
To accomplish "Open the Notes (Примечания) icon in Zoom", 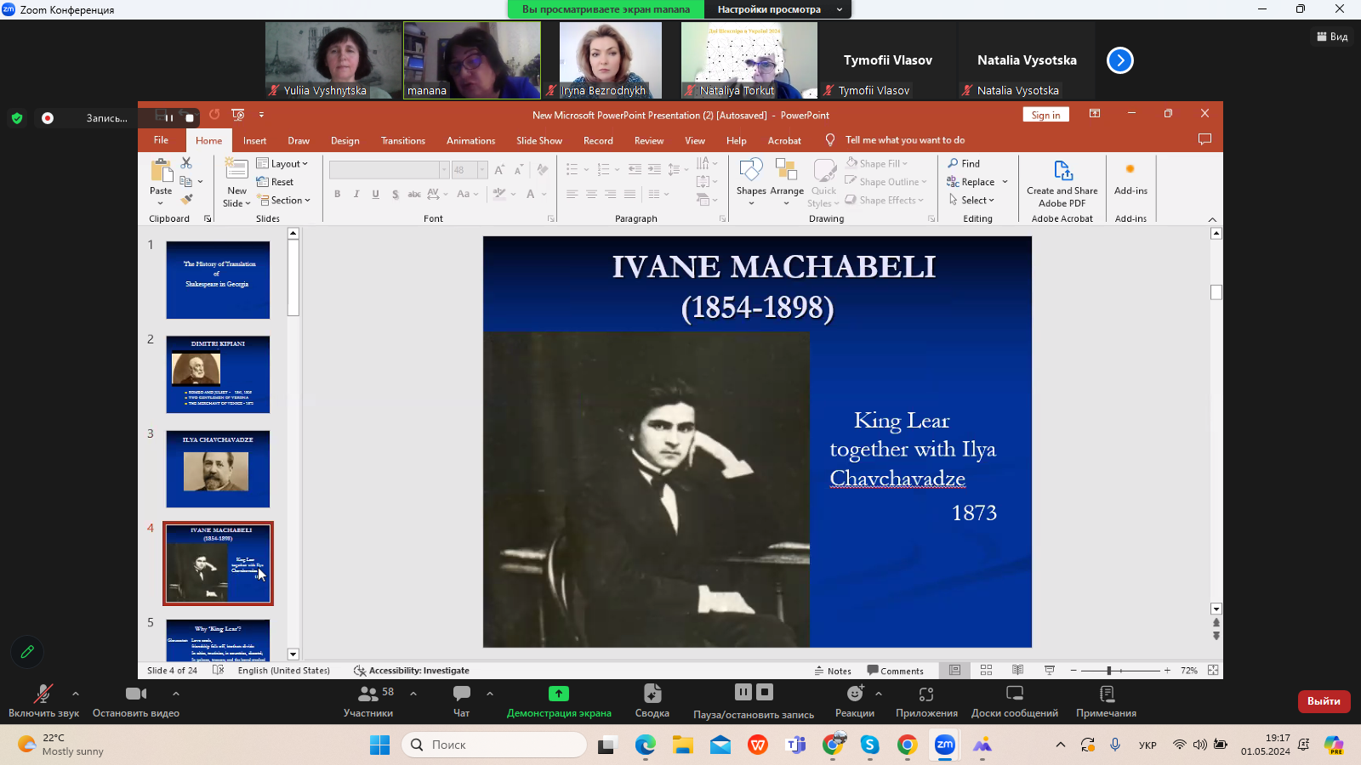I will pyautogui.click(x=1106, y=694).
